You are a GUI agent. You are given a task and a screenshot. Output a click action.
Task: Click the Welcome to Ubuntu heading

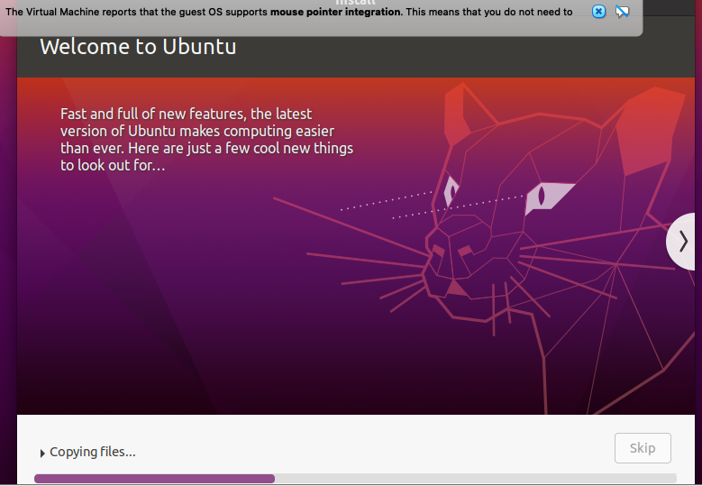(138, 47)
